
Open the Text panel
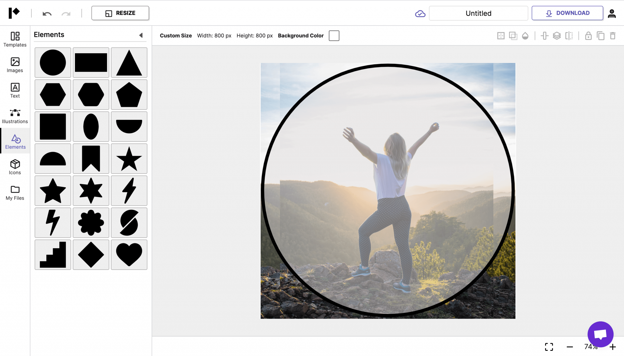[x=15, y=90]
